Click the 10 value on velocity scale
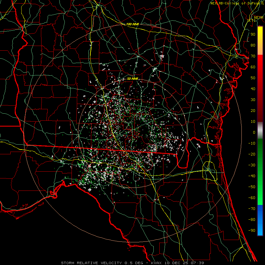This screenshot has height=265, width=265. 253,122
